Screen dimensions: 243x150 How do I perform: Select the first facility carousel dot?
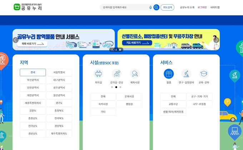[112, 87]
